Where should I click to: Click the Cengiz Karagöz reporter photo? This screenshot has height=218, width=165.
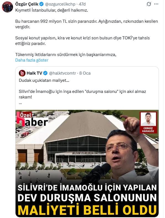click(148, 122)
